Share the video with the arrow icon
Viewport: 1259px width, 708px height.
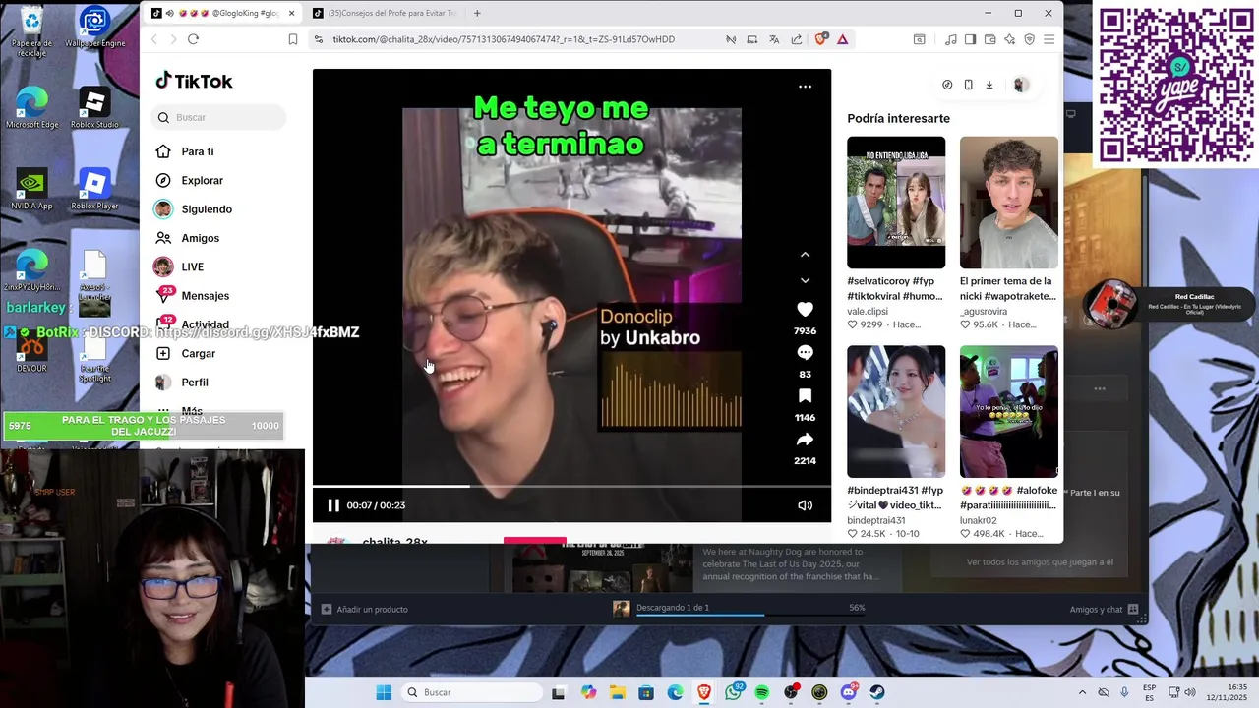[805, 439]
